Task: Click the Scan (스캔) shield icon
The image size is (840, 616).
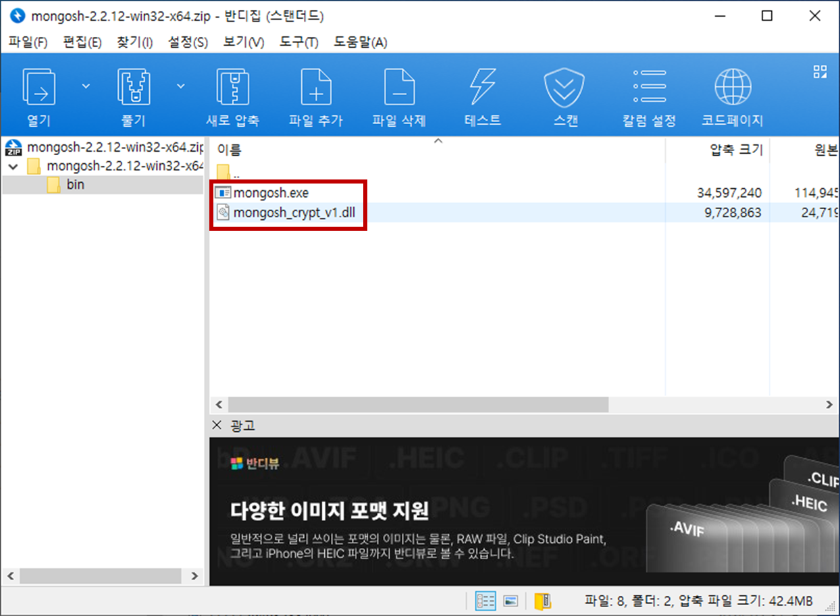Action: click(565, 88)
